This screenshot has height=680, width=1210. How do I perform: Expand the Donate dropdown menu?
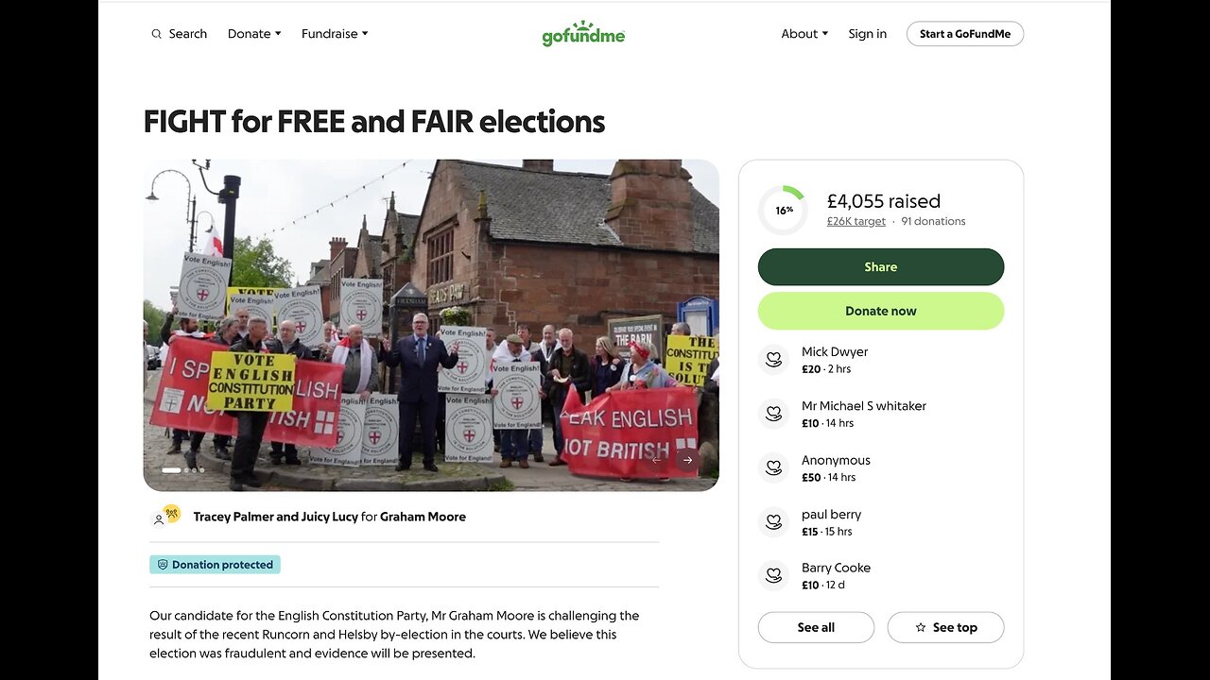point(254,34)
